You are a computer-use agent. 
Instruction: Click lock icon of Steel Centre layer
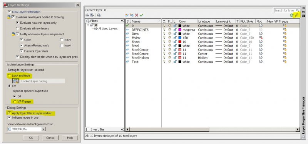175,54
